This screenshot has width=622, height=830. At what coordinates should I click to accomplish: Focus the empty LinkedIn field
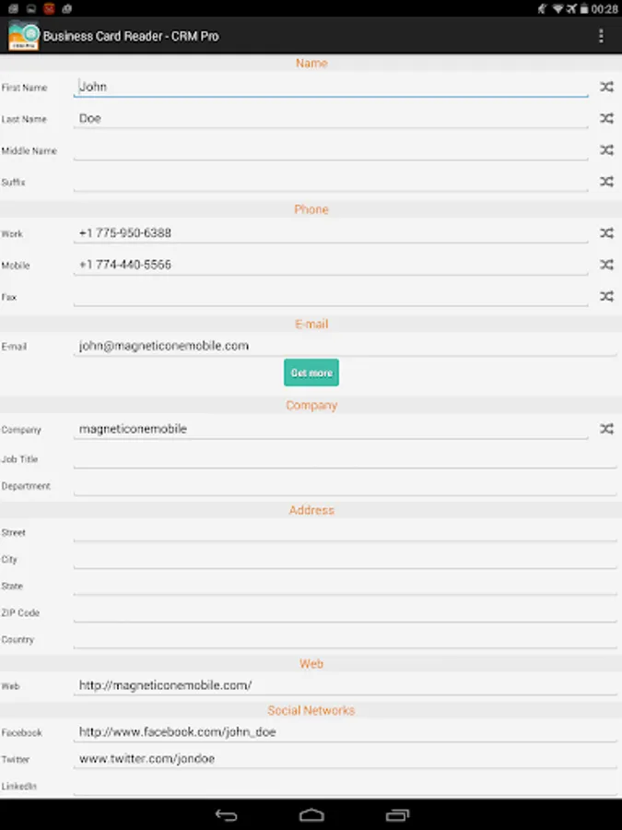[345, 786]
